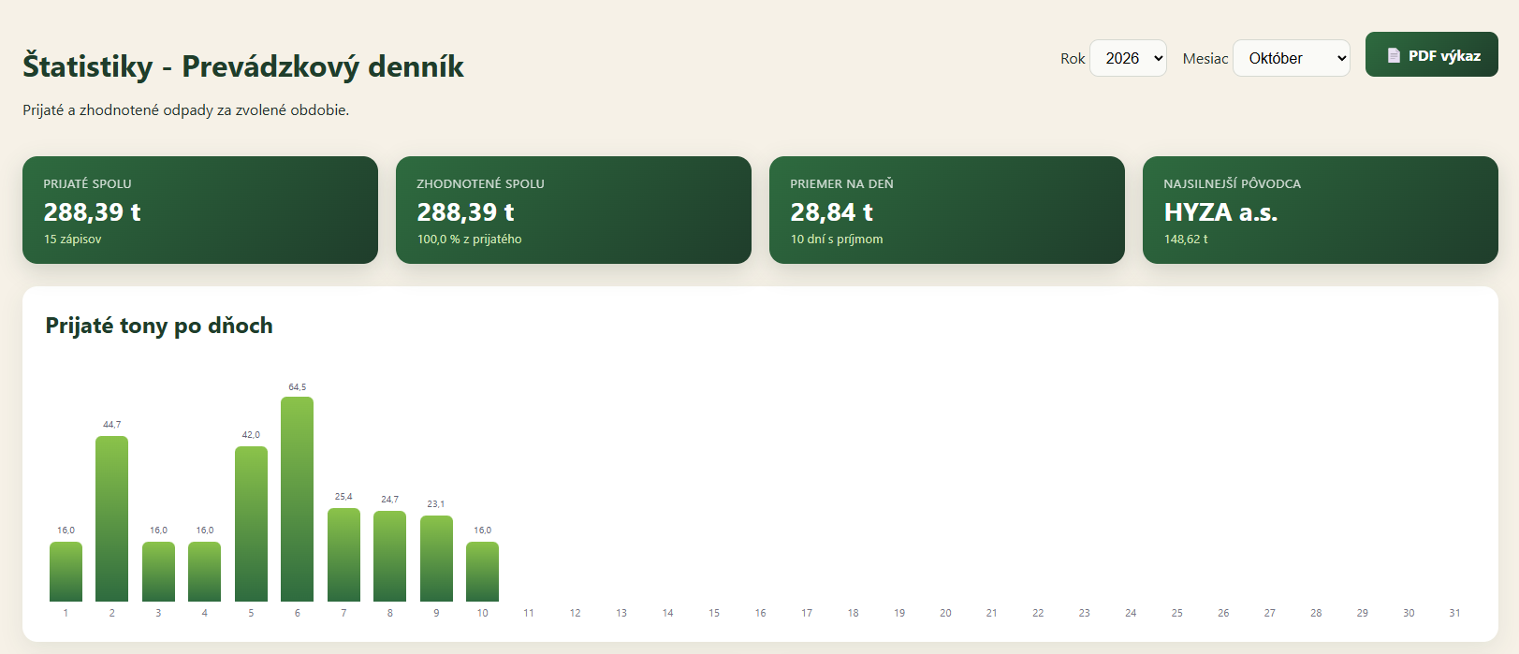Click the document icon in PDF výkaz button

pyautogui.click(x=1394, y=55)
